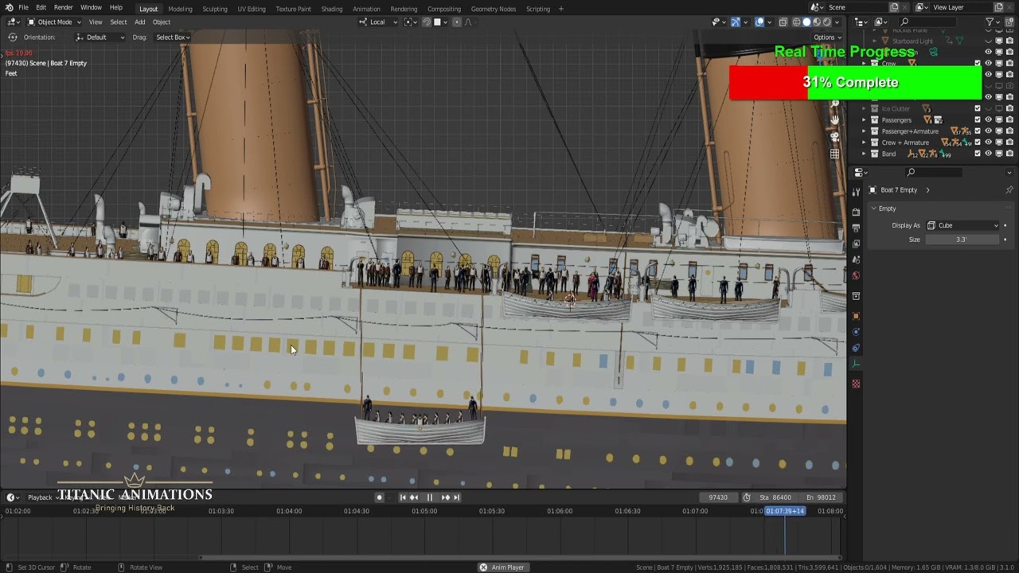1019x573 pixels.
Task: Click the Size 3.3' slider field
Action: point(962,240)
